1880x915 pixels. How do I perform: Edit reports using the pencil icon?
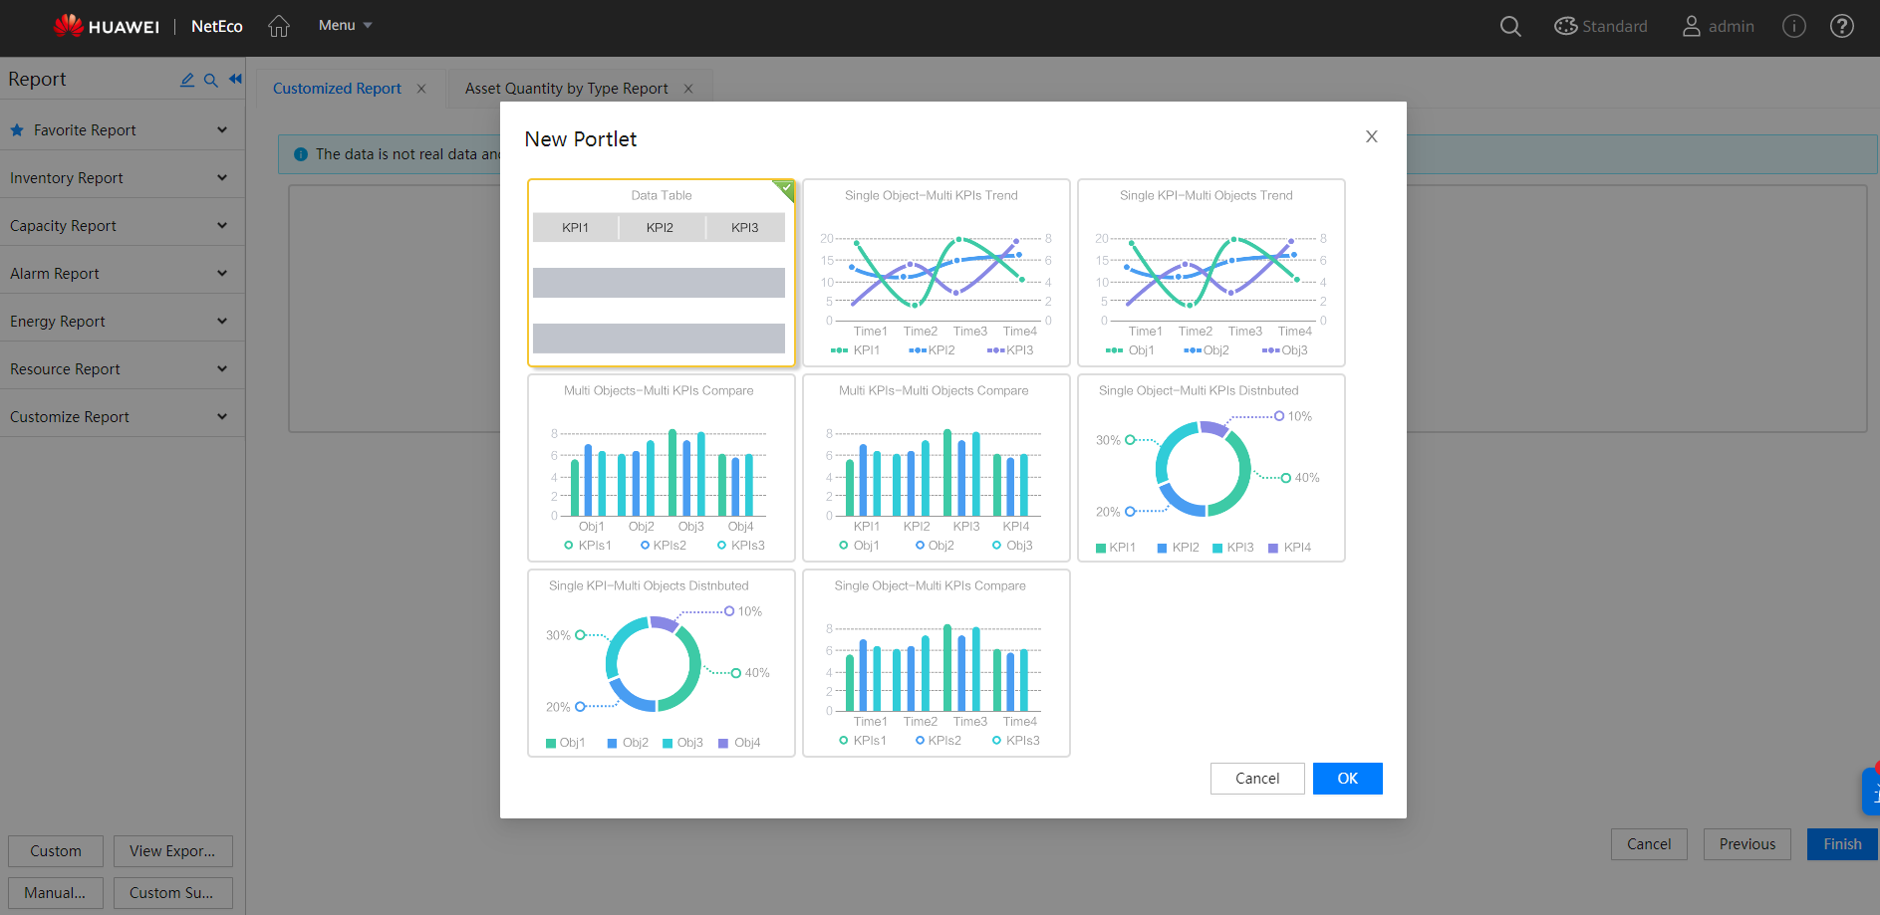(x=187, y=79)
